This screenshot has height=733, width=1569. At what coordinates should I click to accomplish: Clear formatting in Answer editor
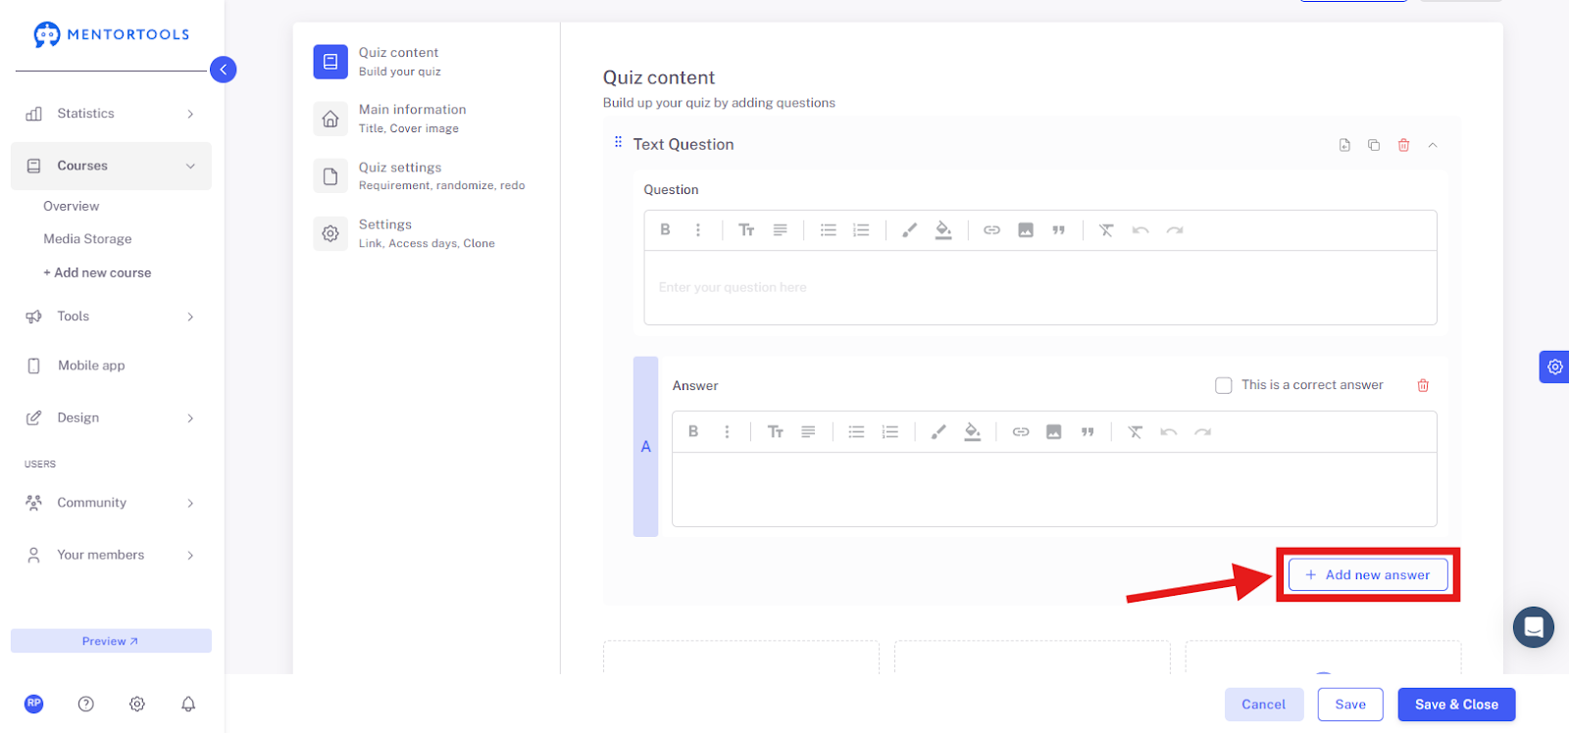coord(1135,431)
